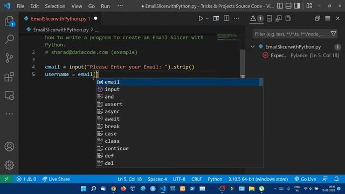Open remote window from green status icon

pos(6,179)
